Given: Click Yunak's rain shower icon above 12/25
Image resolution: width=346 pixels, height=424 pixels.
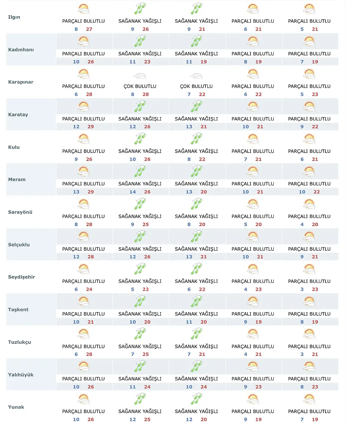Looking at the screenshot, I should [x=140, y=399].
